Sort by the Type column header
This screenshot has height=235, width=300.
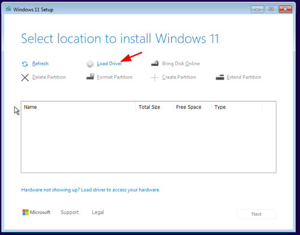coord(237,107)
